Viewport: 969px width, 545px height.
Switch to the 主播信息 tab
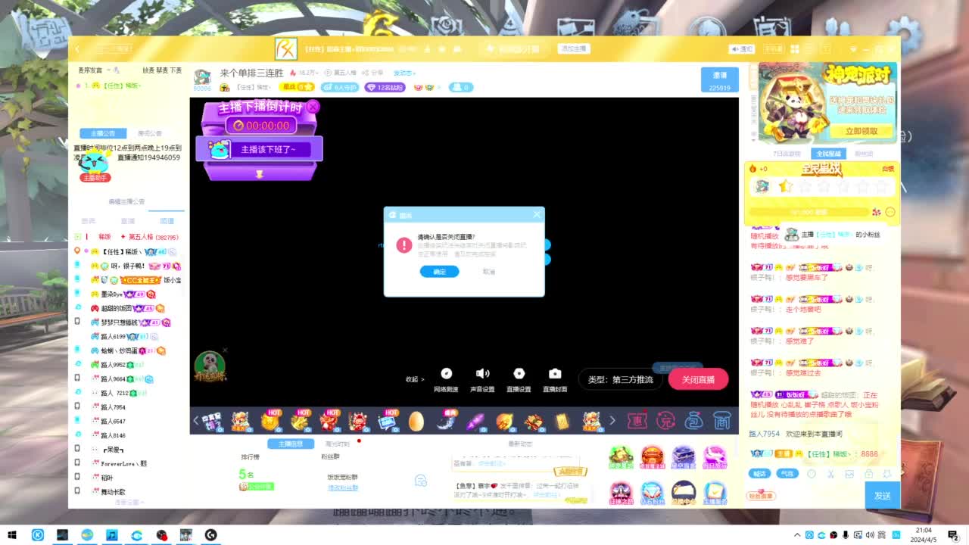tap(291, 444)
